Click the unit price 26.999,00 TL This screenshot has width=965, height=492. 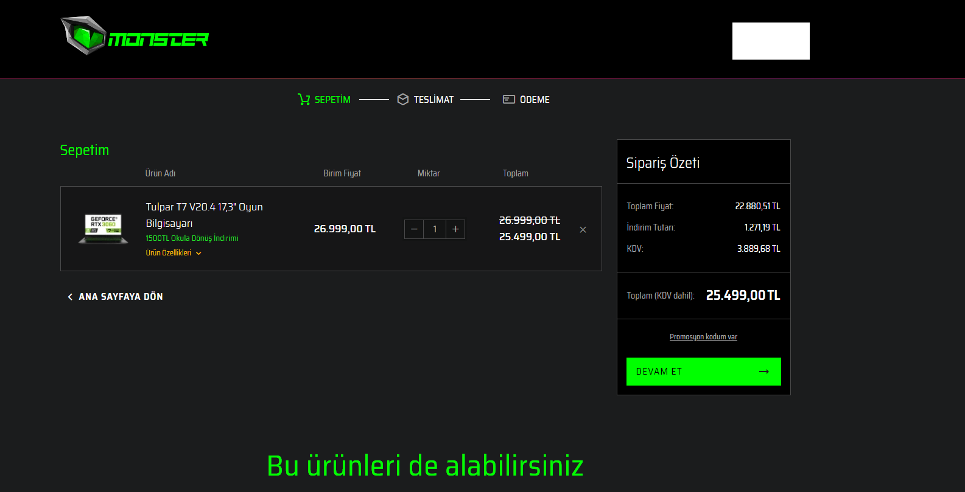pos(345,229)
